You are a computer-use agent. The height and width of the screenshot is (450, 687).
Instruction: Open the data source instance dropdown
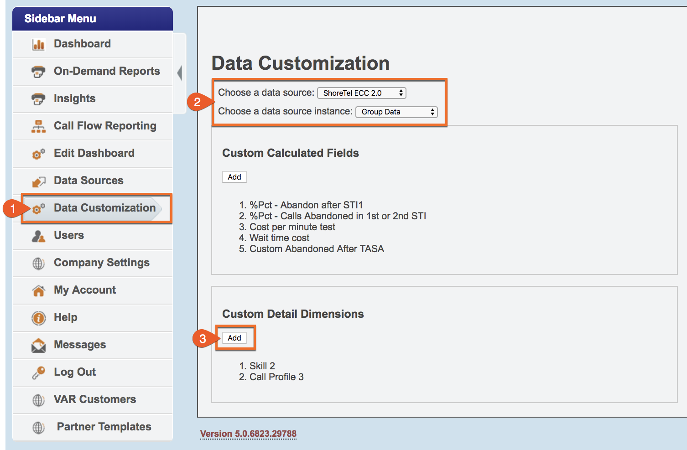[x=396, y=112]
